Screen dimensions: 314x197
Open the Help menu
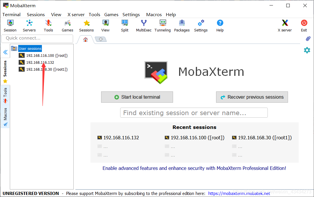(171, 15)
